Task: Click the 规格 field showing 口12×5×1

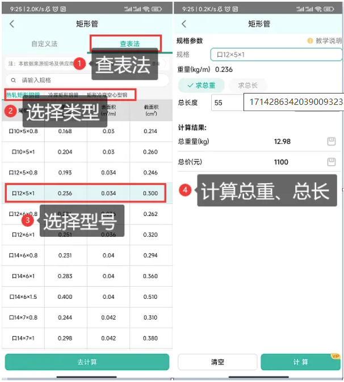Action: (x=276, y=54)
